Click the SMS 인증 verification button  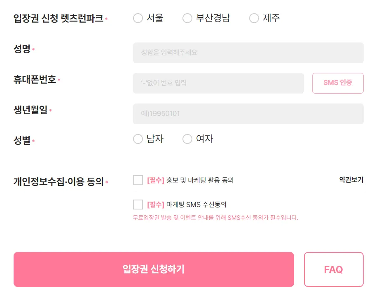(338, 83)
